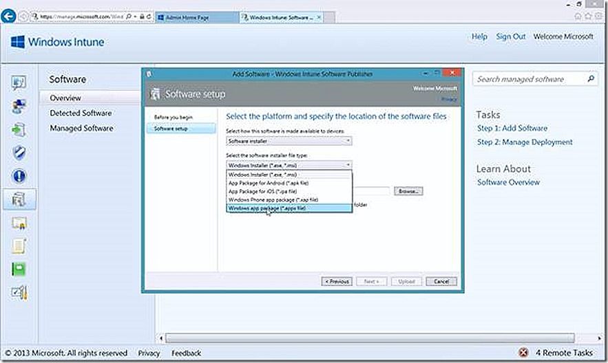
Task: Choose App Package for iOS option
Action: tap(289, 192)
